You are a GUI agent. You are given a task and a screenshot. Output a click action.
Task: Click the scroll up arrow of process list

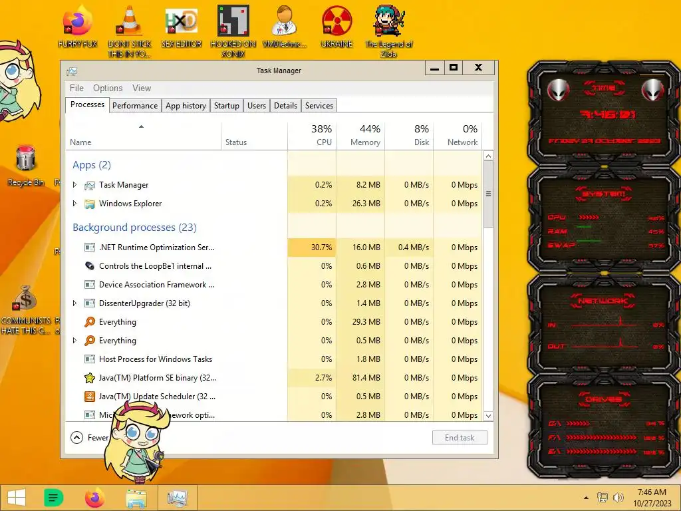[x=488, y=156]
